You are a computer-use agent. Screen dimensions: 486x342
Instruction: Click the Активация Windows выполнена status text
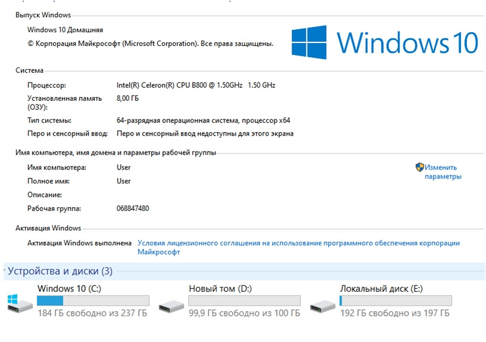tap(79, 243)
